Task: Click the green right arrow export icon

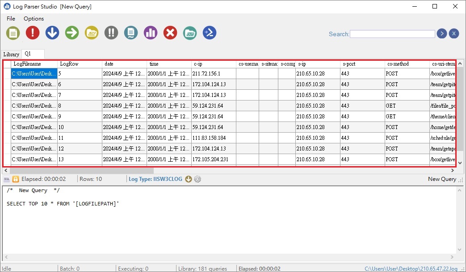Action: (72, 33)
